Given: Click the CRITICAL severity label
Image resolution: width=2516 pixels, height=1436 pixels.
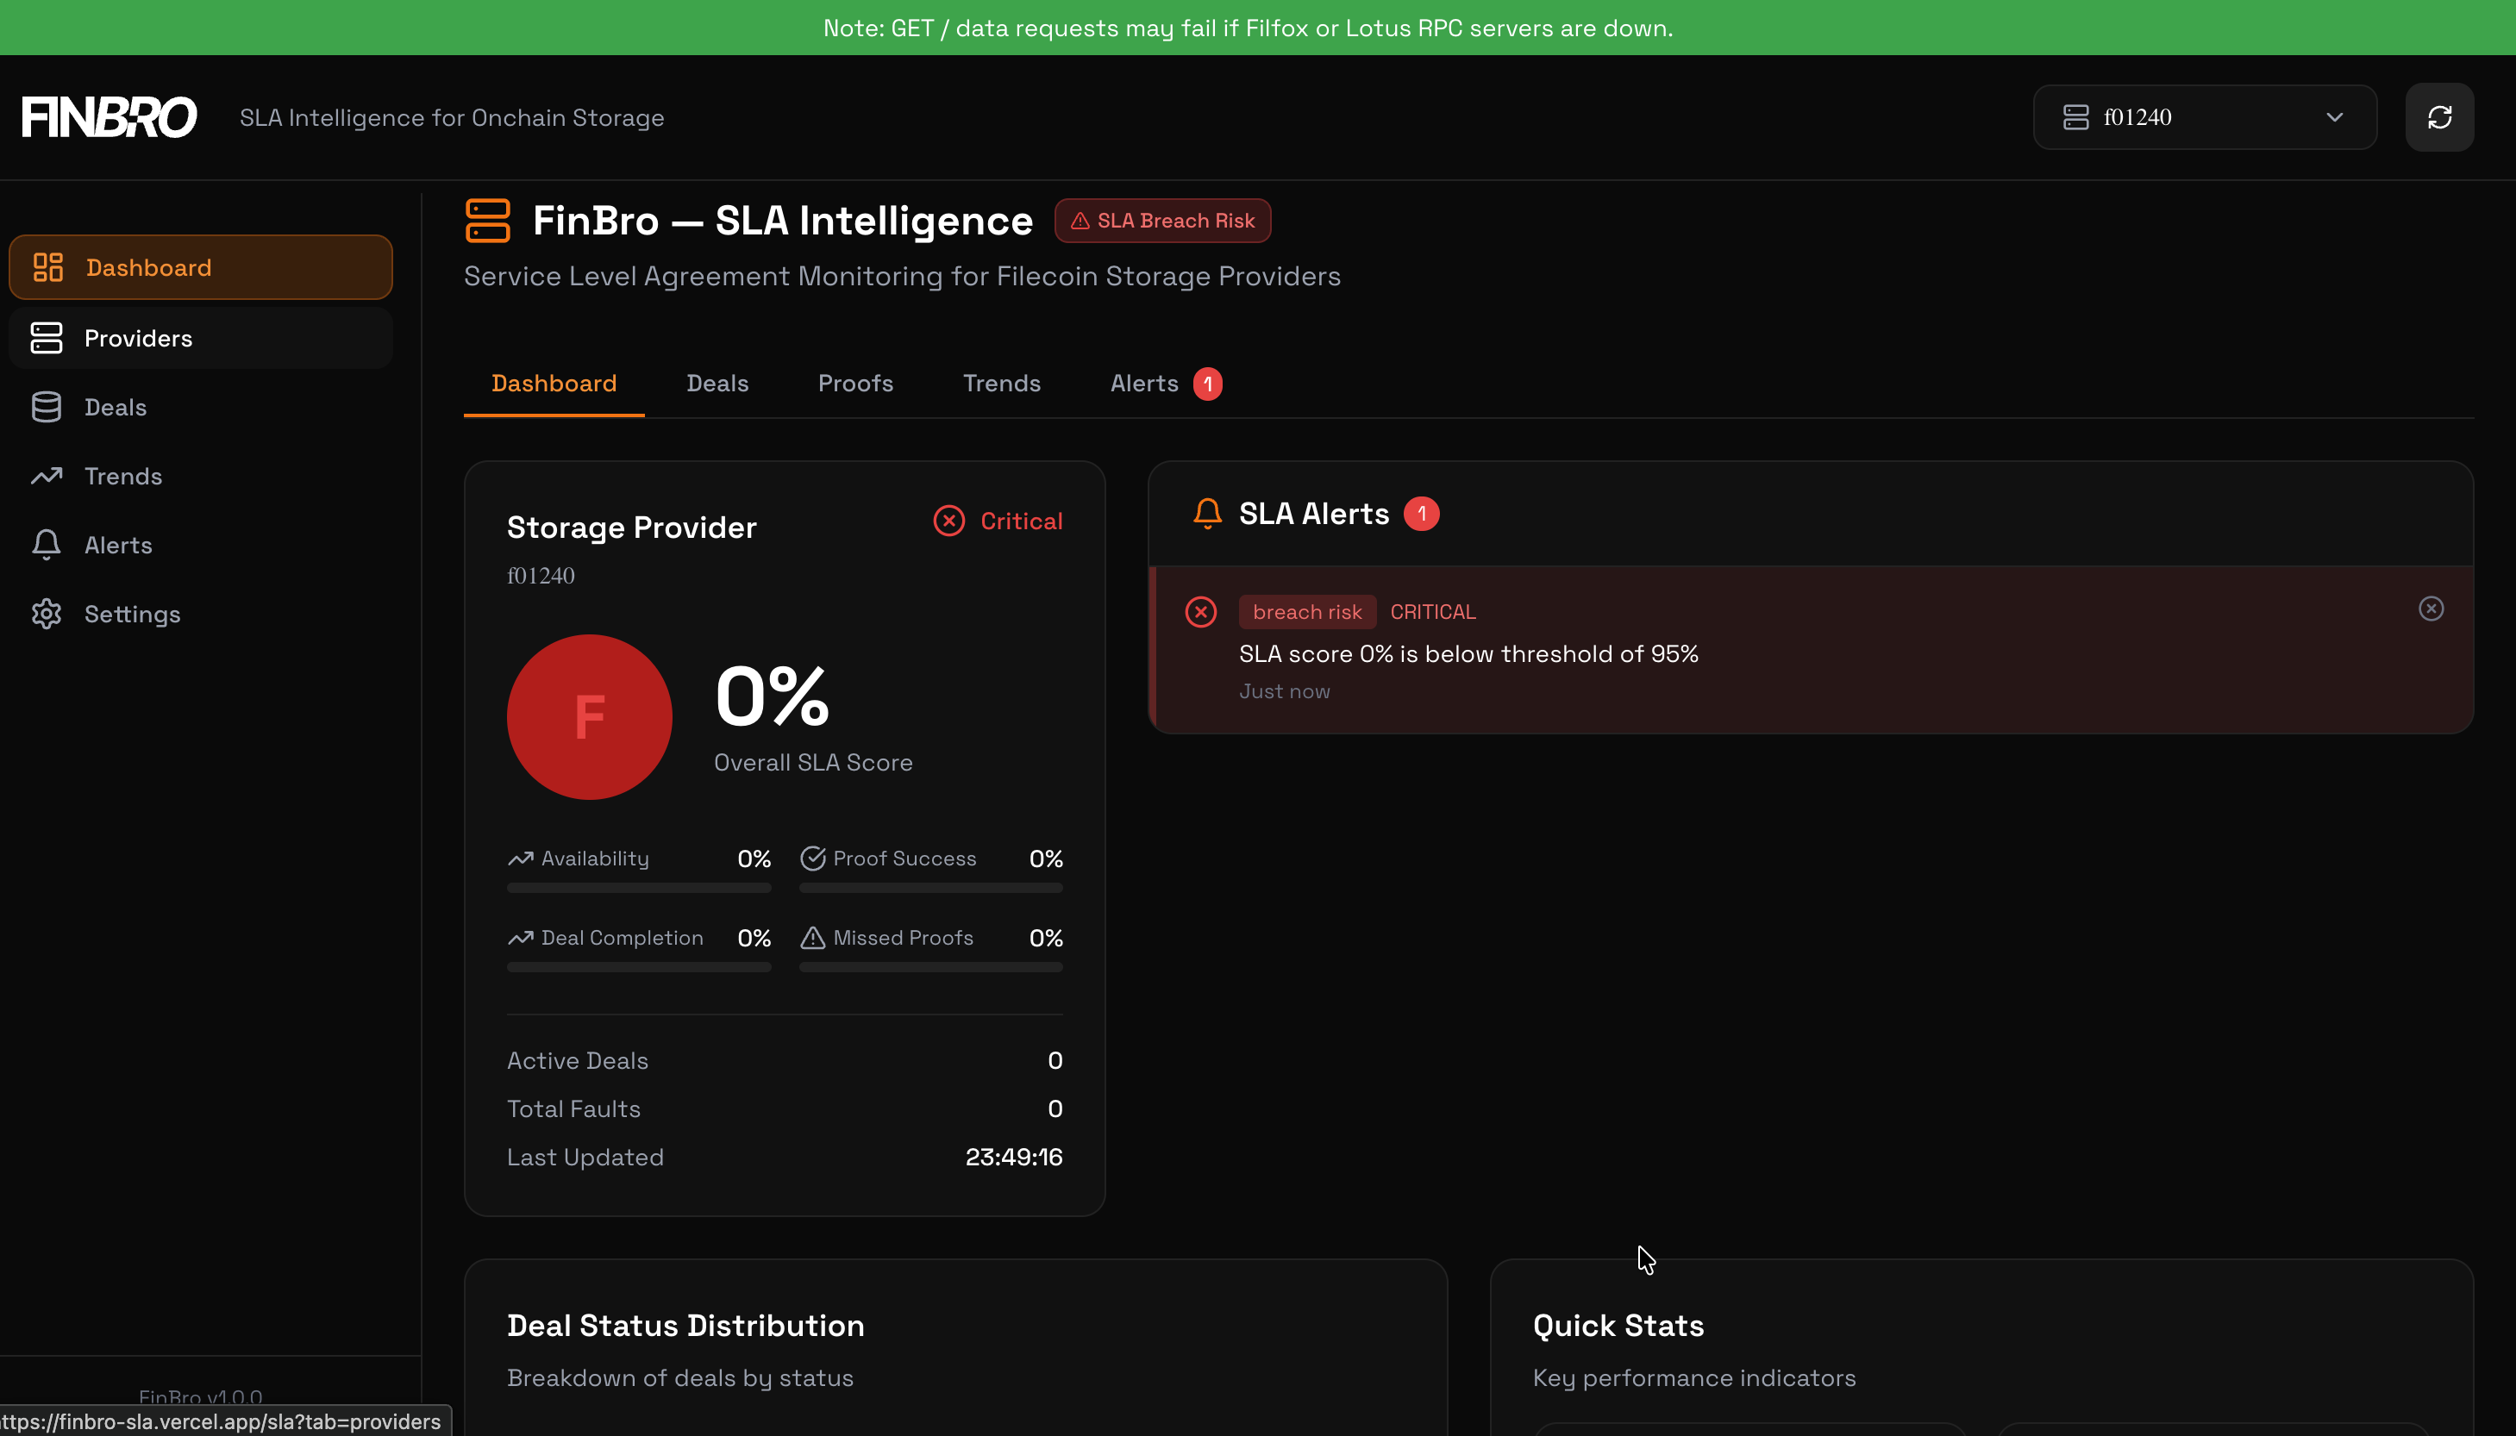Looking at the screenshot, I should 1432,613.
